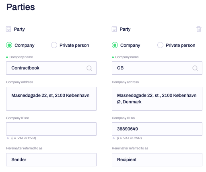Click the building icon of the first Party
This screenshot has width=206, height=172.
8,29
